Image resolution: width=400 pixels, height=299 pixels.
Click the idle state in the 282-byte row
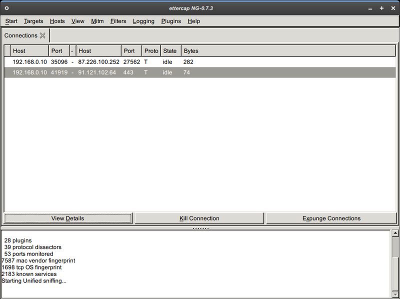[167, 62]
